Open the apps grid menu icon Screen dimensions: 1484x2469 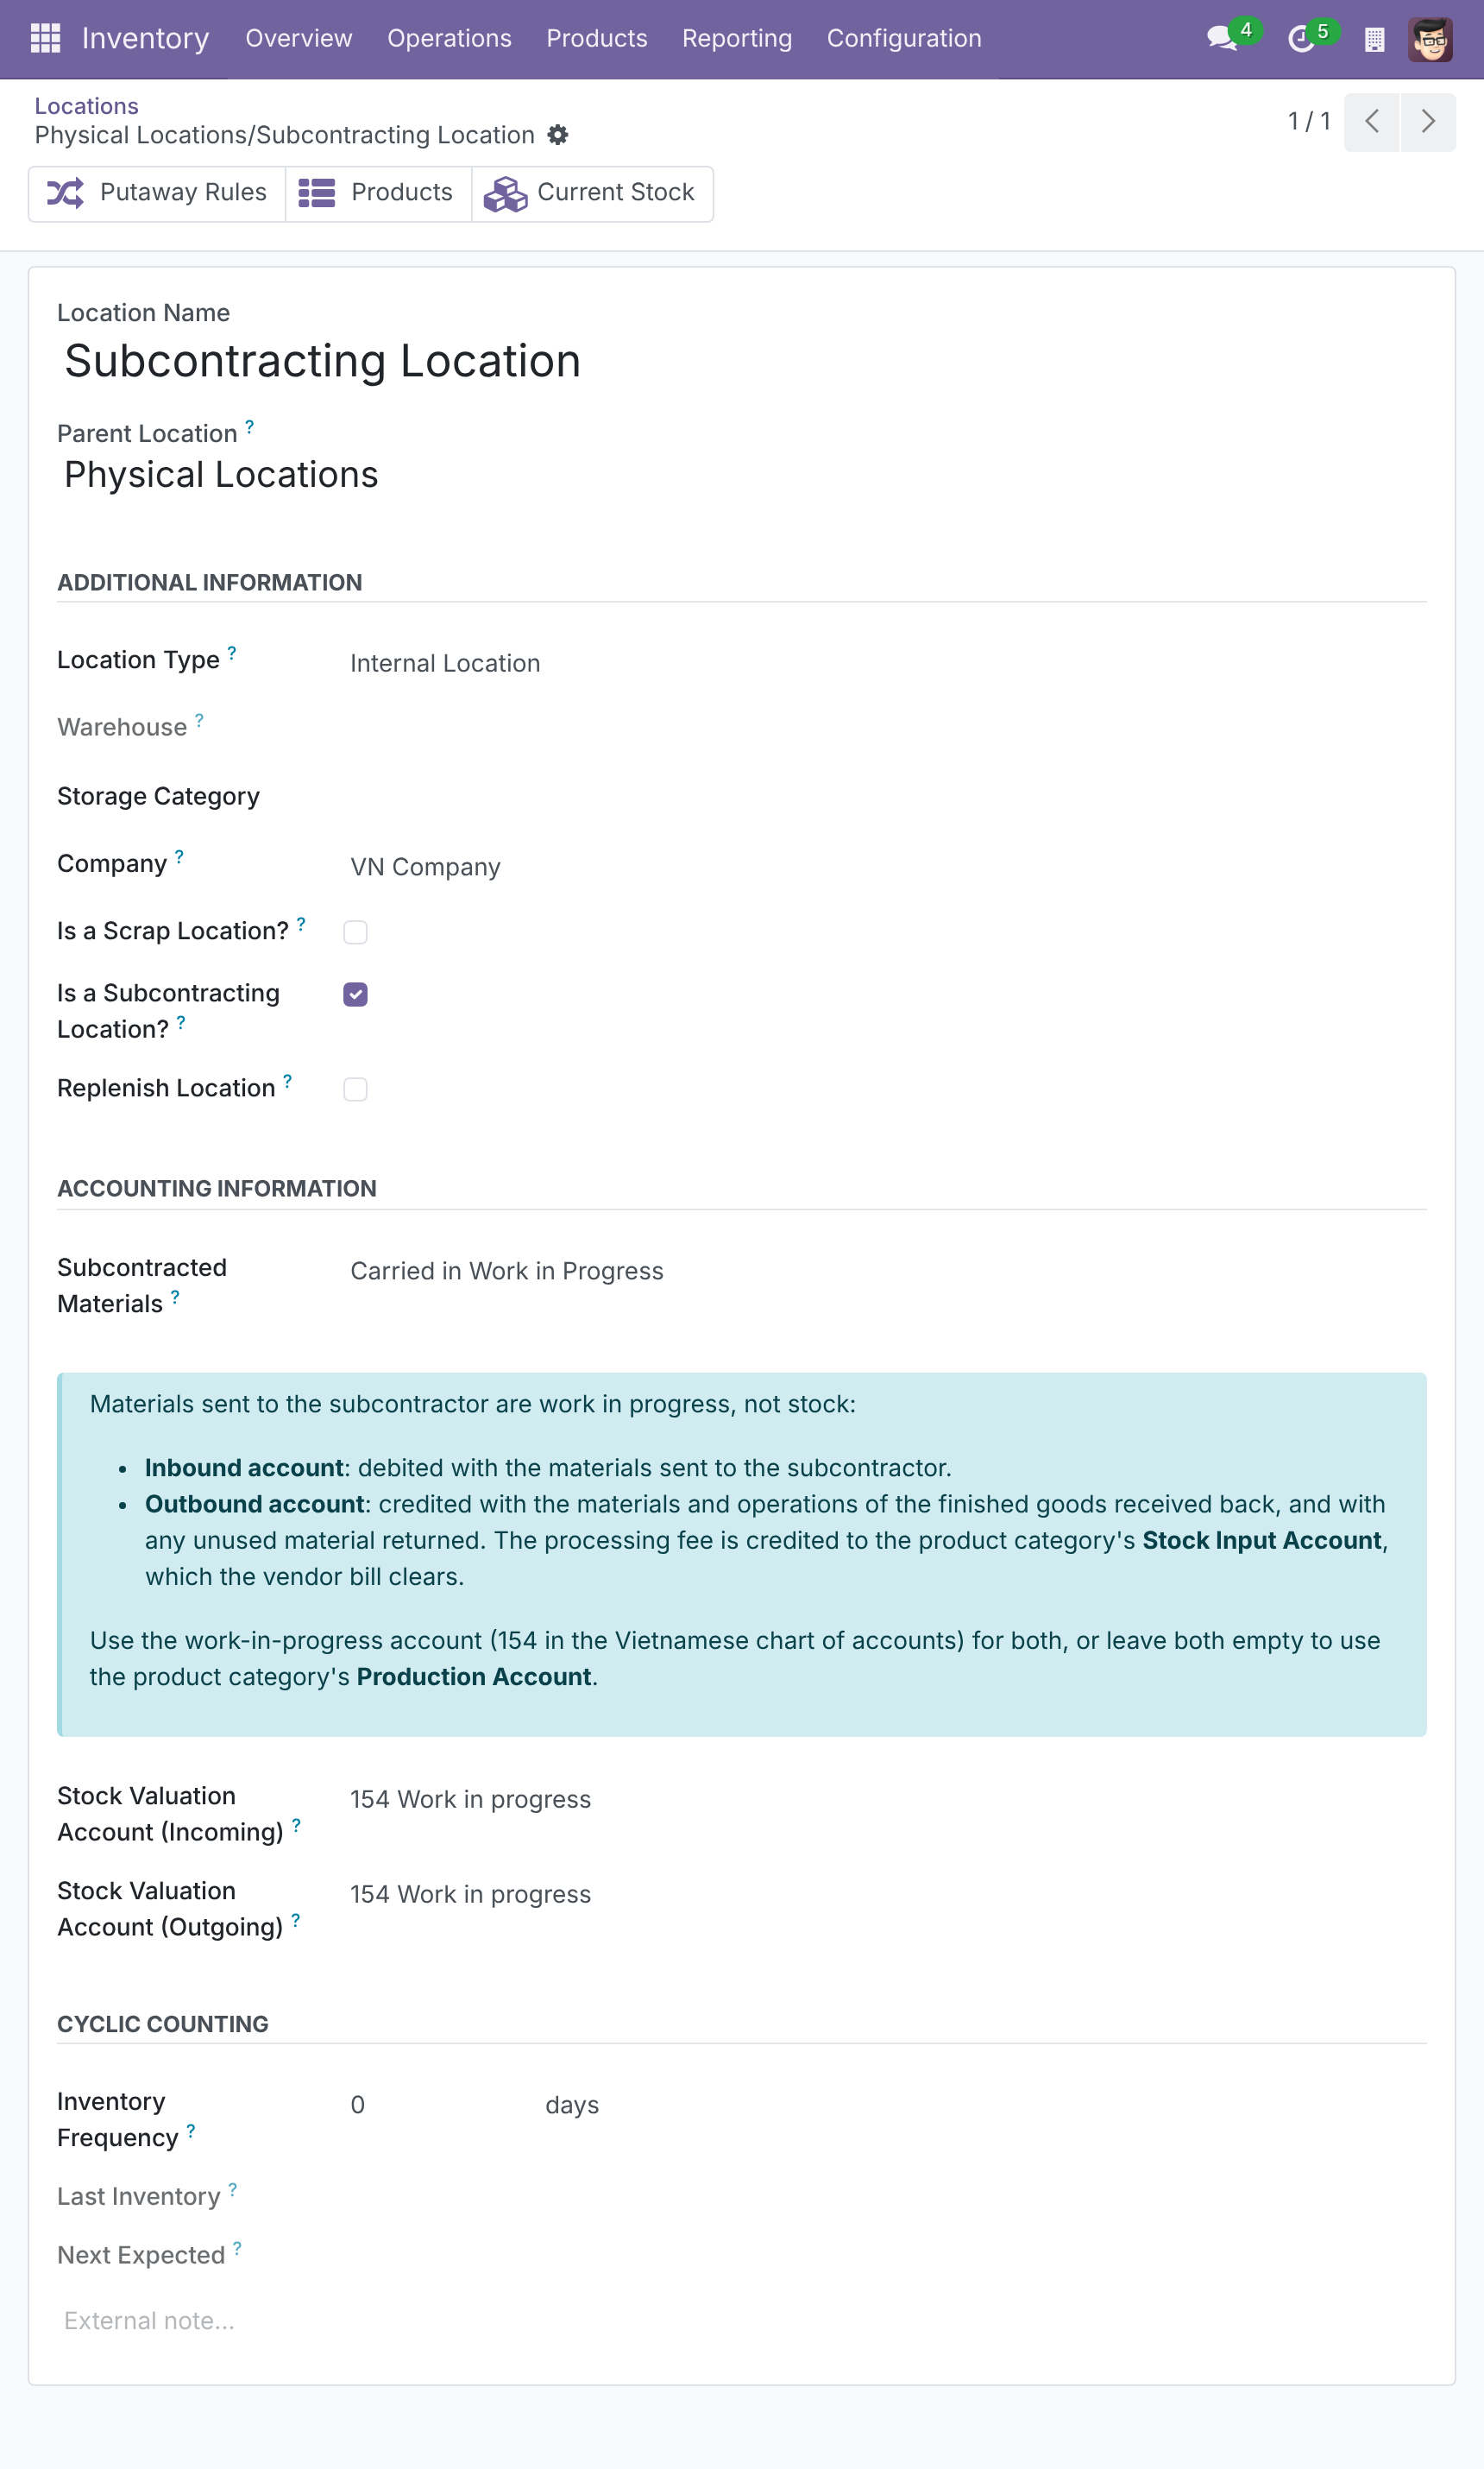click(x=46, y=38)
